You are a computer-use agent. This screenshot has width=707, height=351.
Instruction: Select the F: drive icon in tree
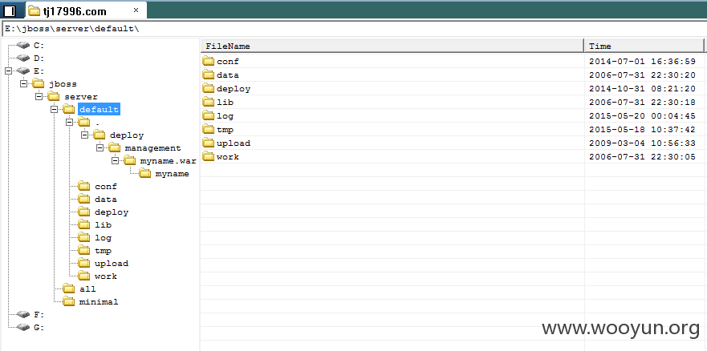[x=23, y=315]
